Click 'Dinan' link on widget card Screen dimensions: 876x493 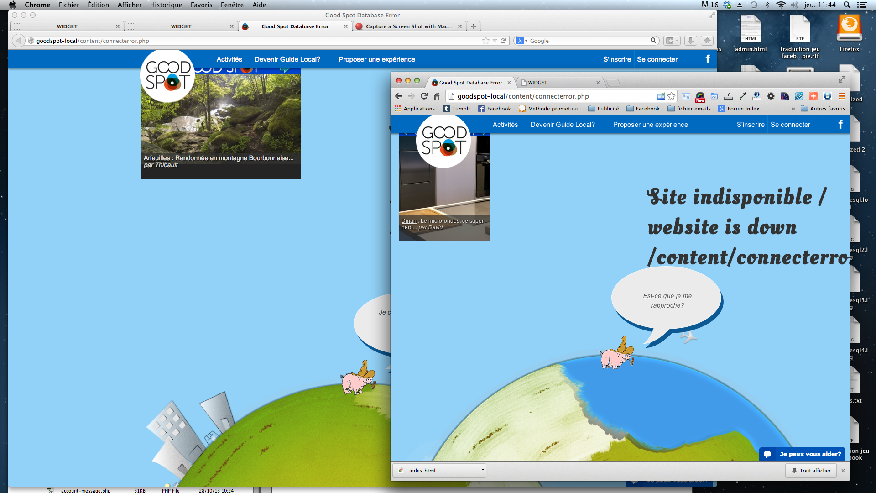tap(409, 221)
